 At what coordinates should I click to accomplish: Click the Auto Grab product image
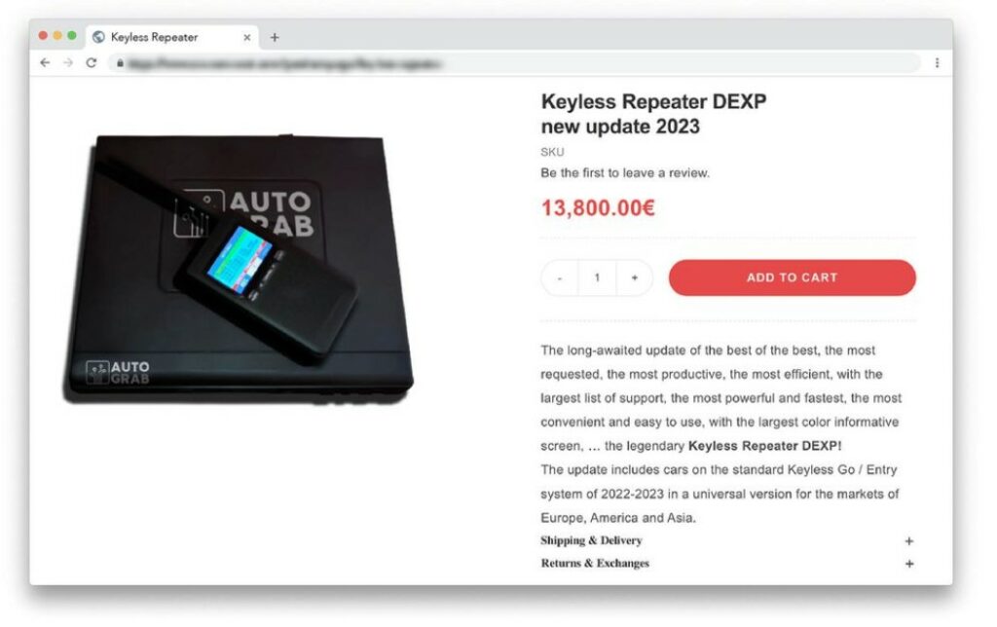239,269
